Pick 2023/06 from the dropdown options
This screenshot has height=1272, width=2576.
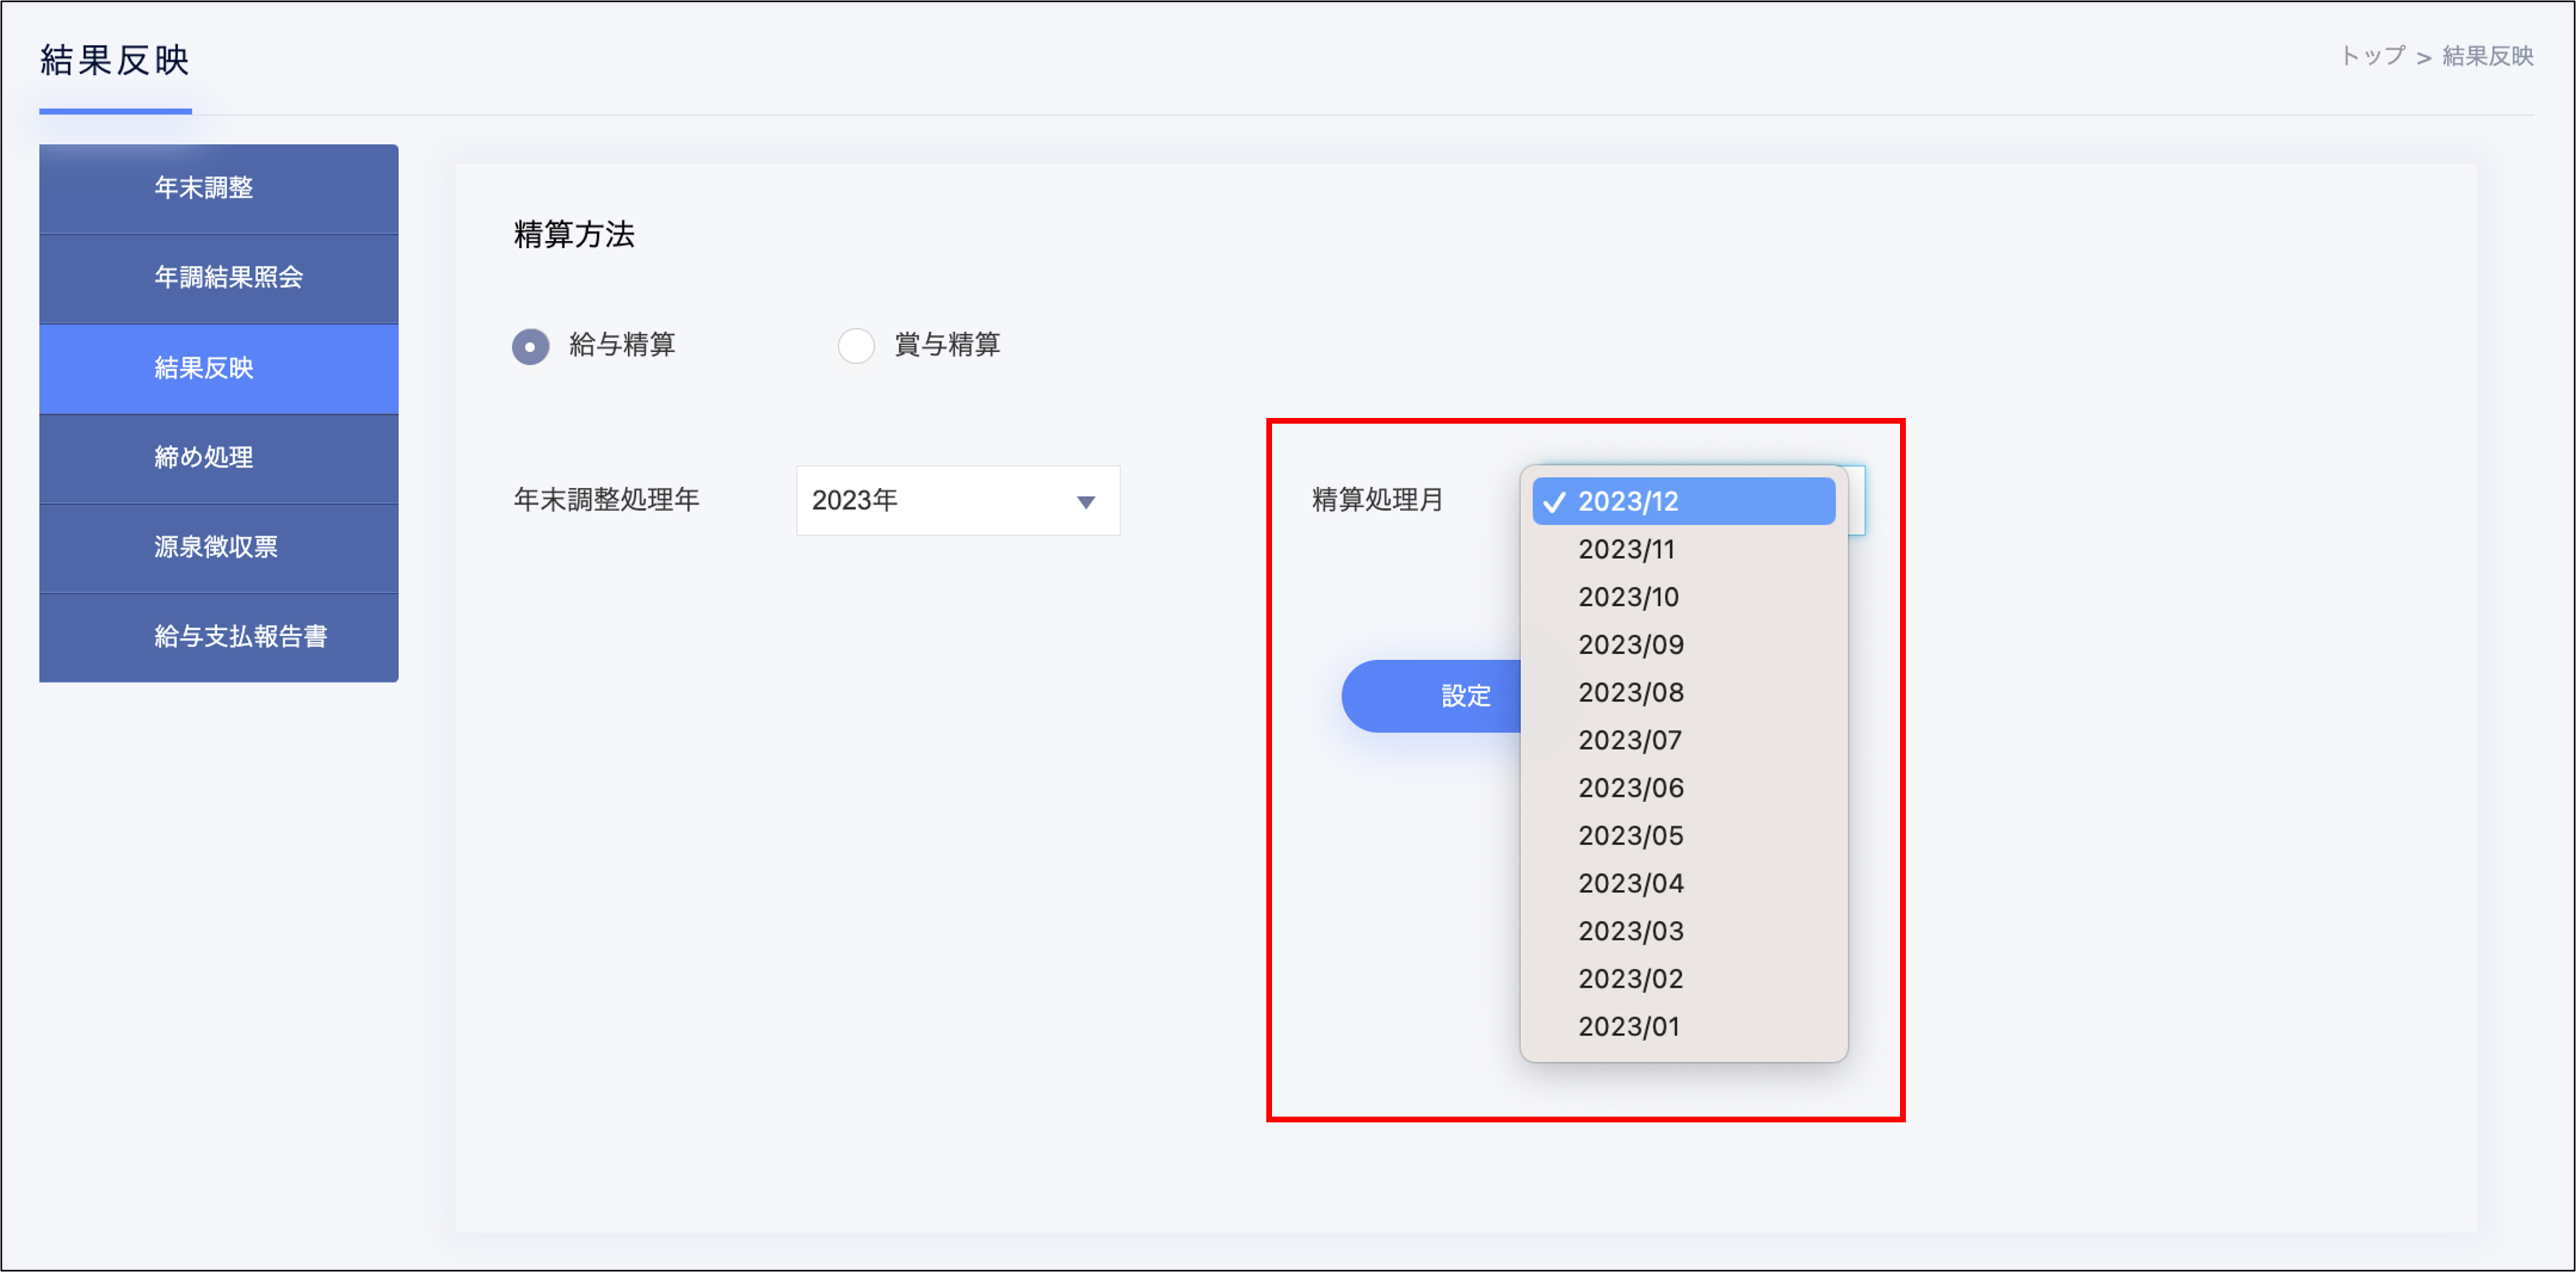pos(1683,788)
